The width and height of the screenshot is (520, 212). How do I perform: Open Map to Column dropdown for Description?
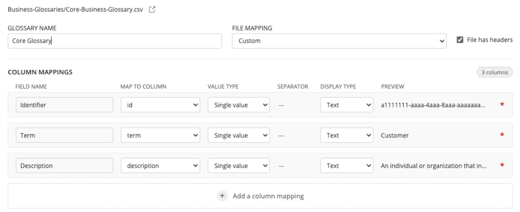(x=160, y=166)
